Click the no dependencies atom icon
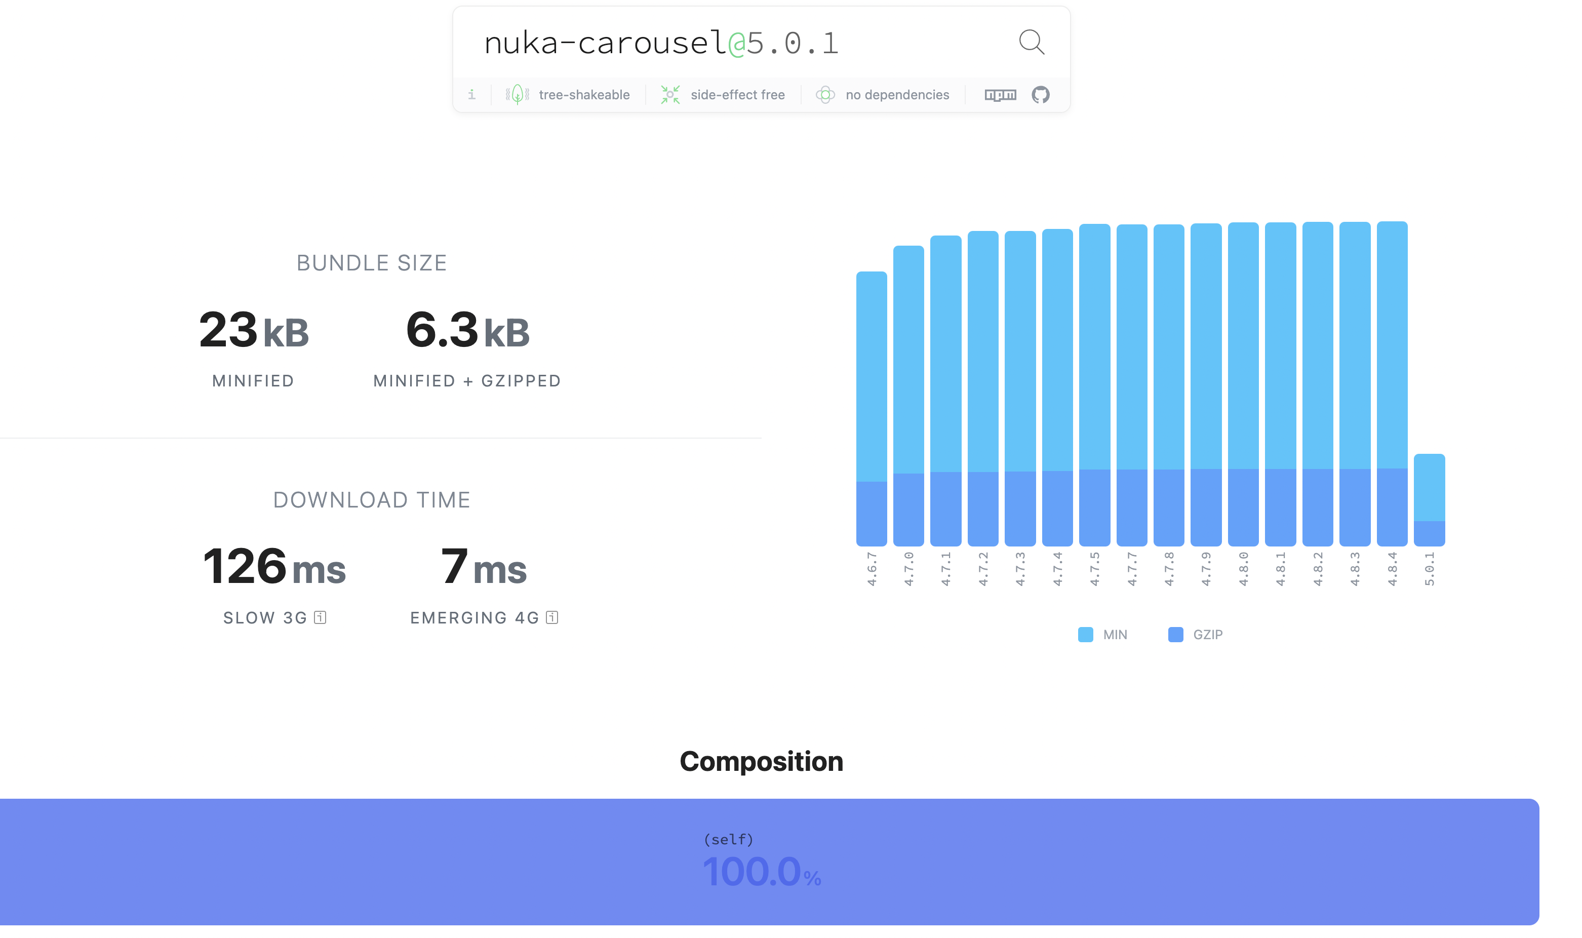 [826, 94]
